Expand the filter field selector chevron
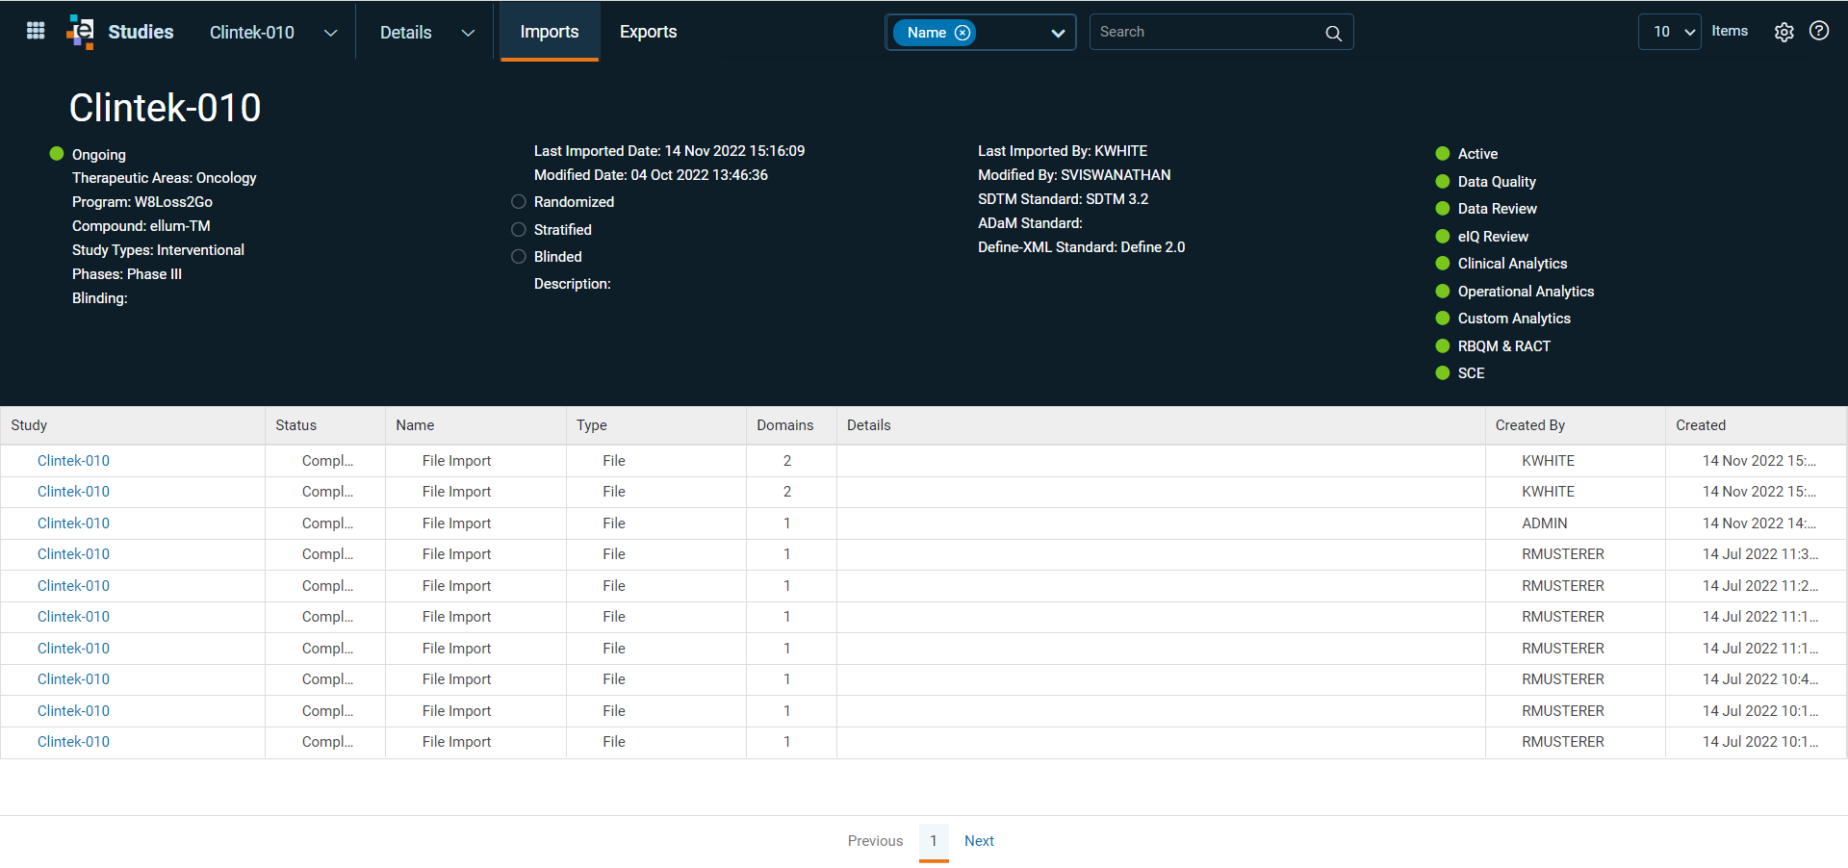This screenshot has height=868, width=1848. pos(1058,33)
